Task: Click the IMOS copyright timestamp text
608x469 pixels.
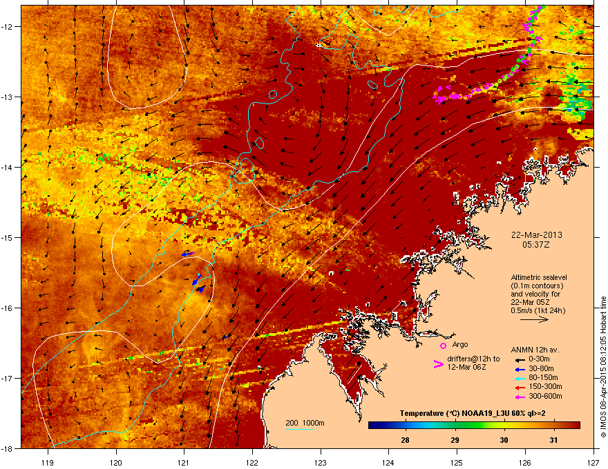Action: (603, 367)
